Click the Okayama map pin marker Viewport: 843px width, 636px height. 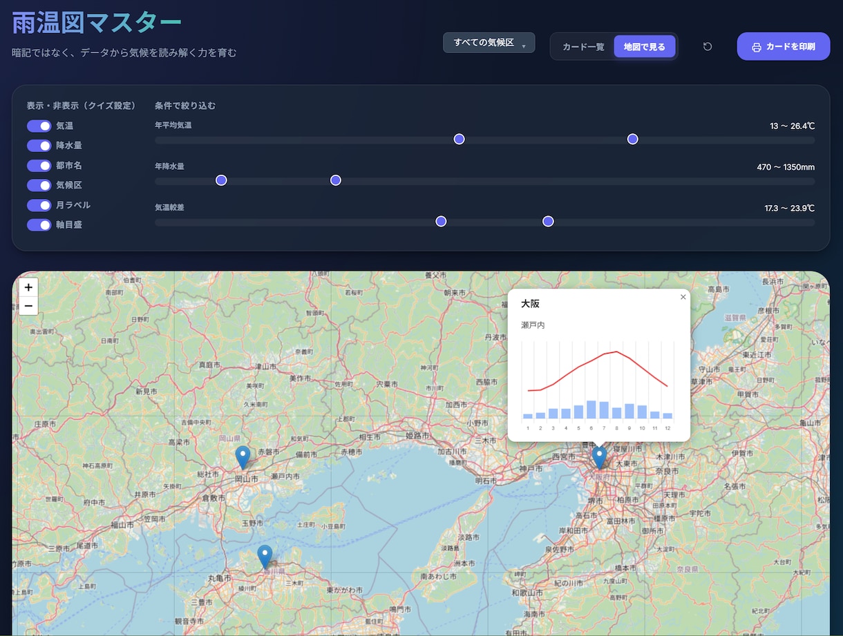pos(243,457)
